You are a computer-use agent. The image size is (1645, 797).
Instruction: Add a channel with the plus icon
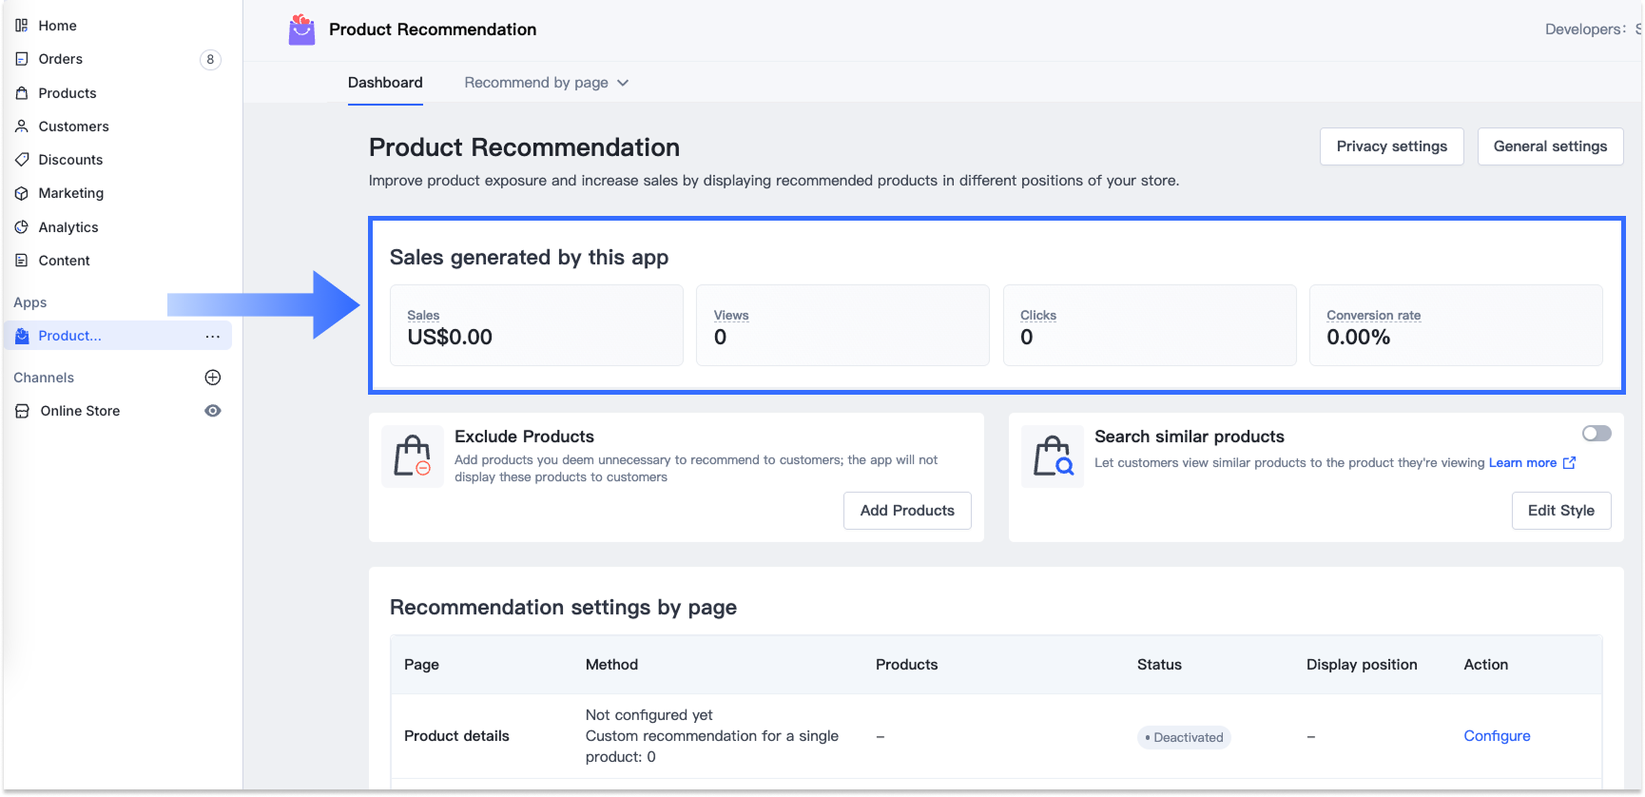point(213,378)
